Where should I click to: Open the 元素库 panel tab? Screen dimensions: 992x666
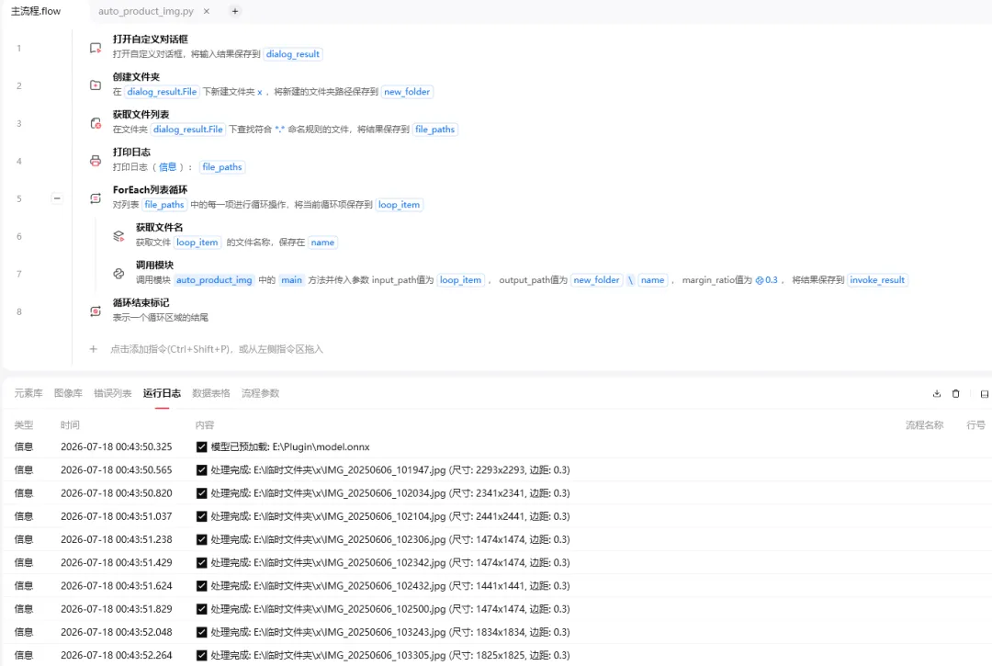pos(28,393)
